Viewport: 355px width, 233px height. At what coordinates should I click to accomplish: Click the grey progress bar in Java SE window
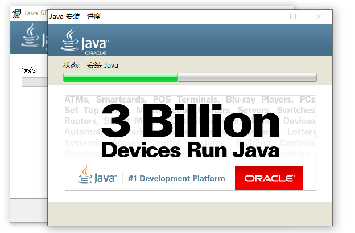click(34, 82)
